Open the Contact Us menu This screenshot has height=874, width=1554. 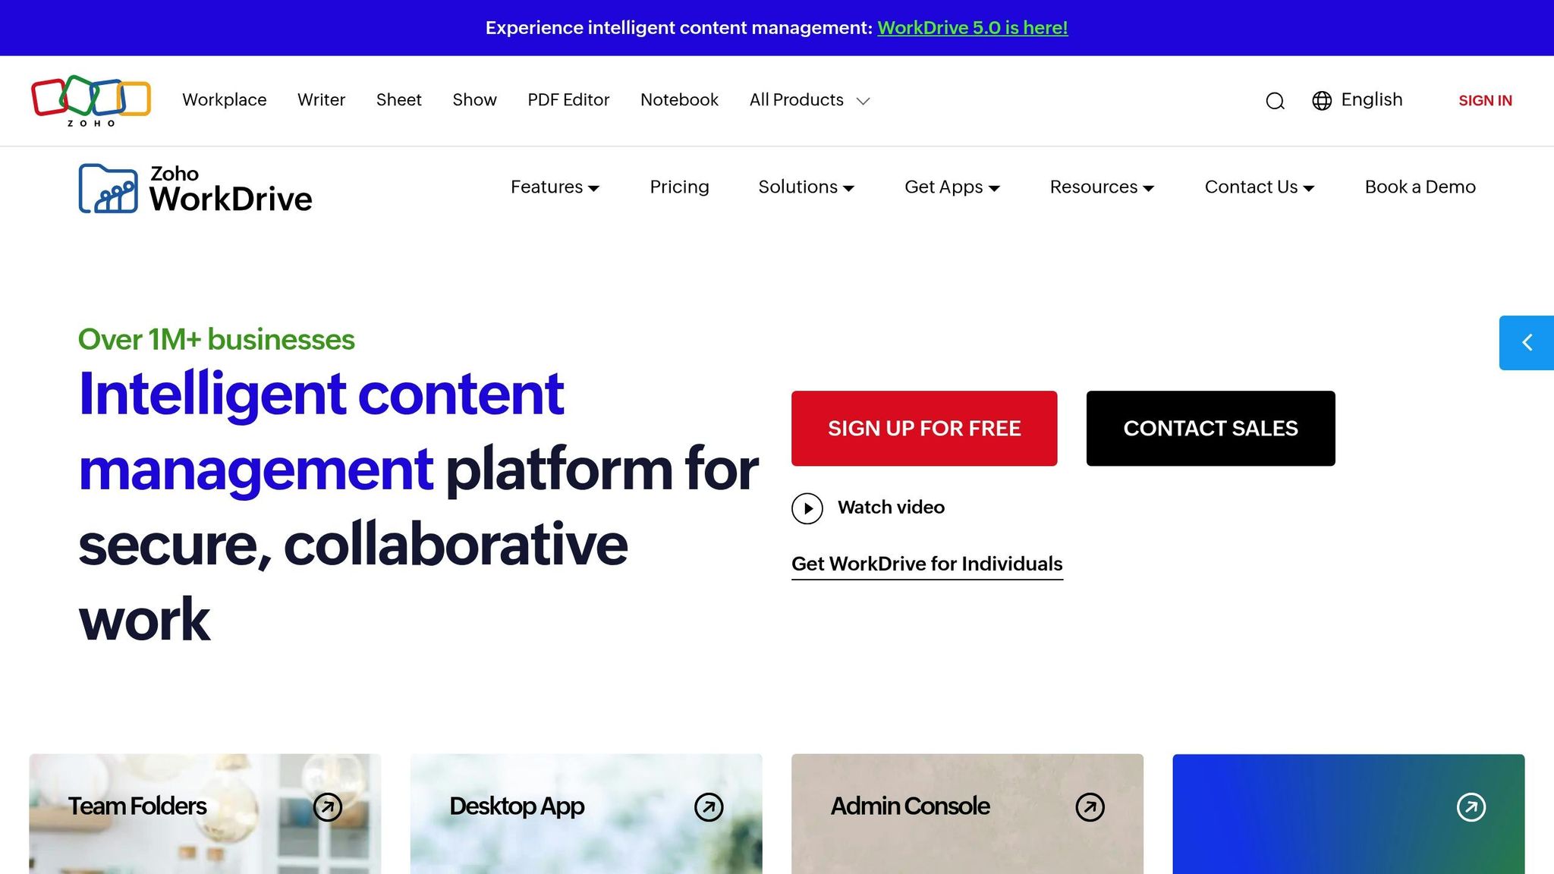point(1259,187)
